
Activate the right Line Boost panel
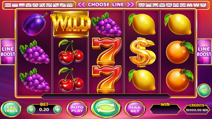tap(204, 52)
